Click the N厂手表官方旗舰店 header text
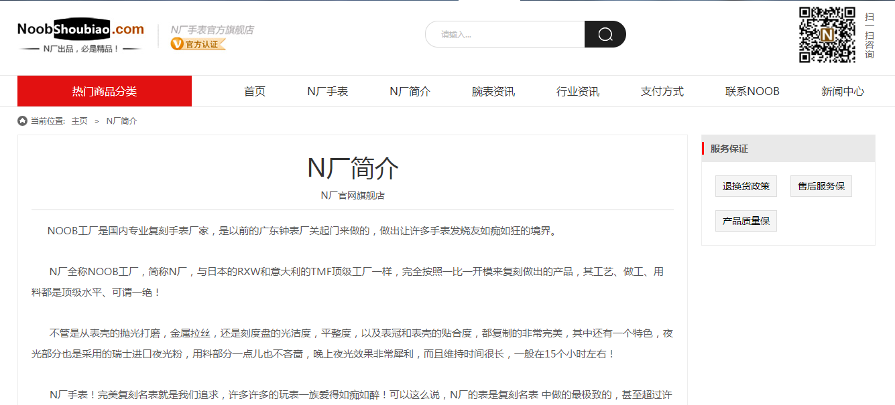 pyautogui.click(x=212, y=29)
